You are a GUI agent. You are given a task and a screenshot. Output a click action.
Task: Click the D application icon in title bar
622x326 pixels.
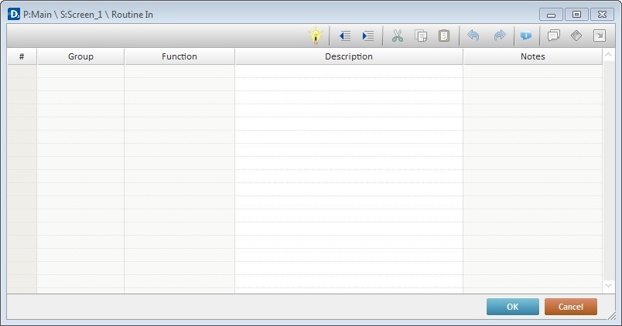point(14,14)
